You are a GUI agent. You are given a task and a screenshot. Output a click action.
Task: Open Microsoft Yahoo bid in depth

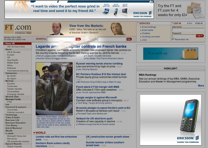(x=17, y=136)
